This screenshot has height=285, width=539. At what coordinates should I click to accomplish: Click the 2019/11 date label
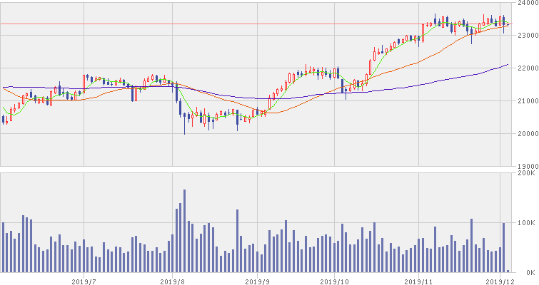point(418,281)
